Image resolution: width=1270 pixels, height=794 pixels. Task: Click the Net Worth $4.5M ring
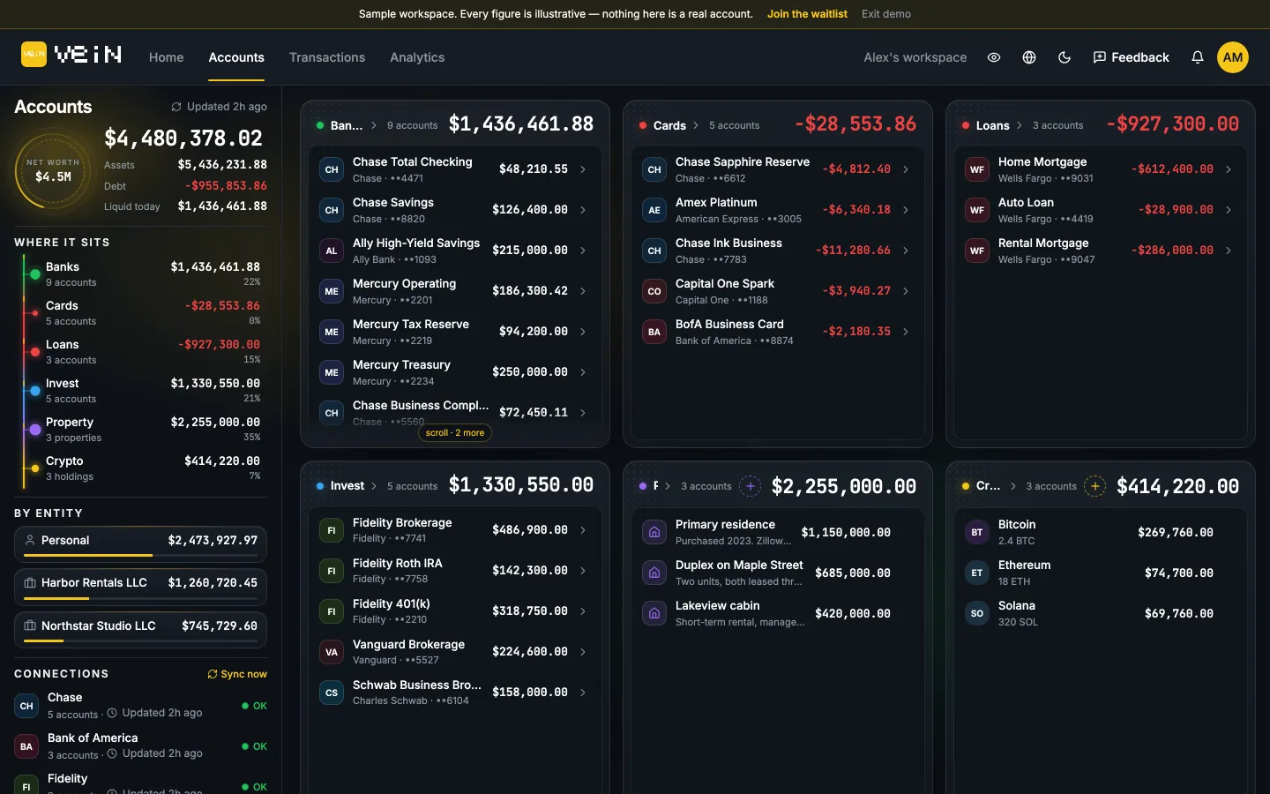53,171
